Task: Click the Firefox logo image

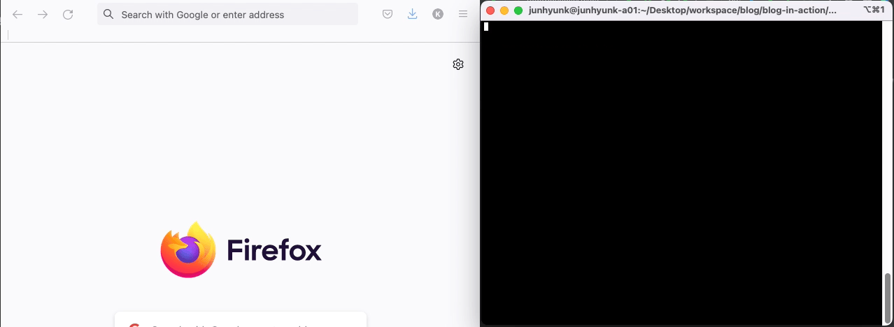Action: (x=188, y=249)
